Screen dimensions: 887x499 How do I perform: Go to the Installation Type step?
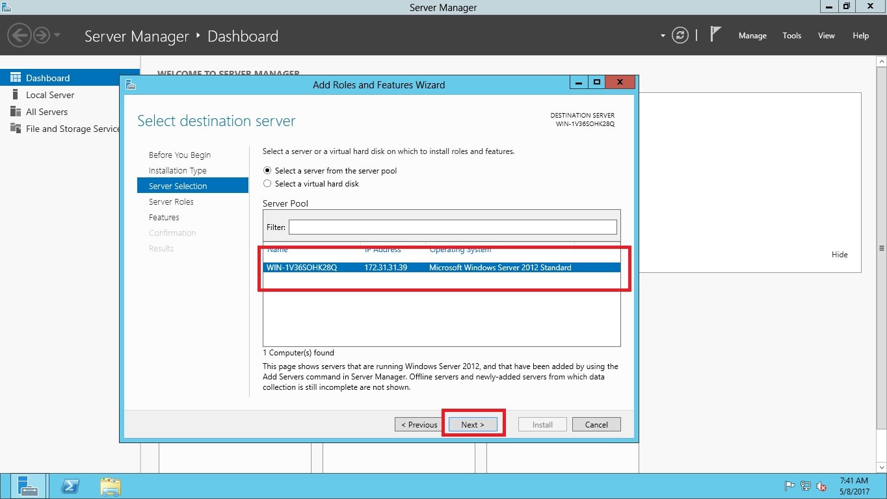coord(178,170)
